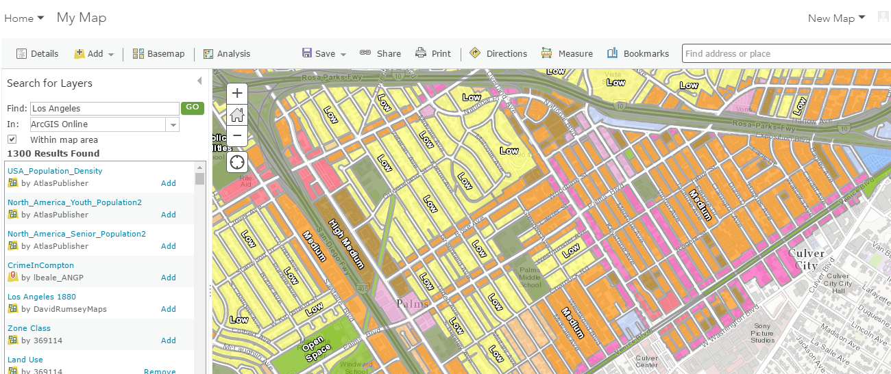Open the Zone Class layer link
Viewport: 891px width, 374px height.
pos(29,328)
